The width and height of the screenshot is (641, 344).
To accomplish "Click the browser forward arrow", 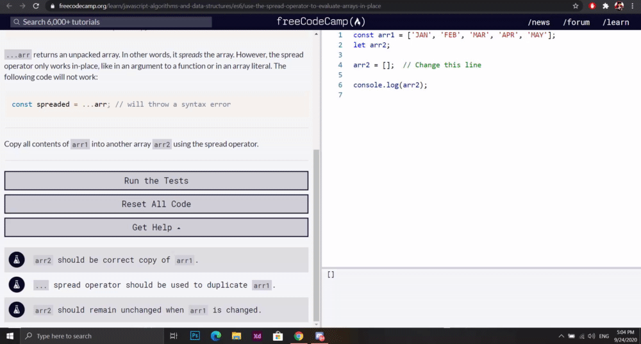I will pos(22,6).
